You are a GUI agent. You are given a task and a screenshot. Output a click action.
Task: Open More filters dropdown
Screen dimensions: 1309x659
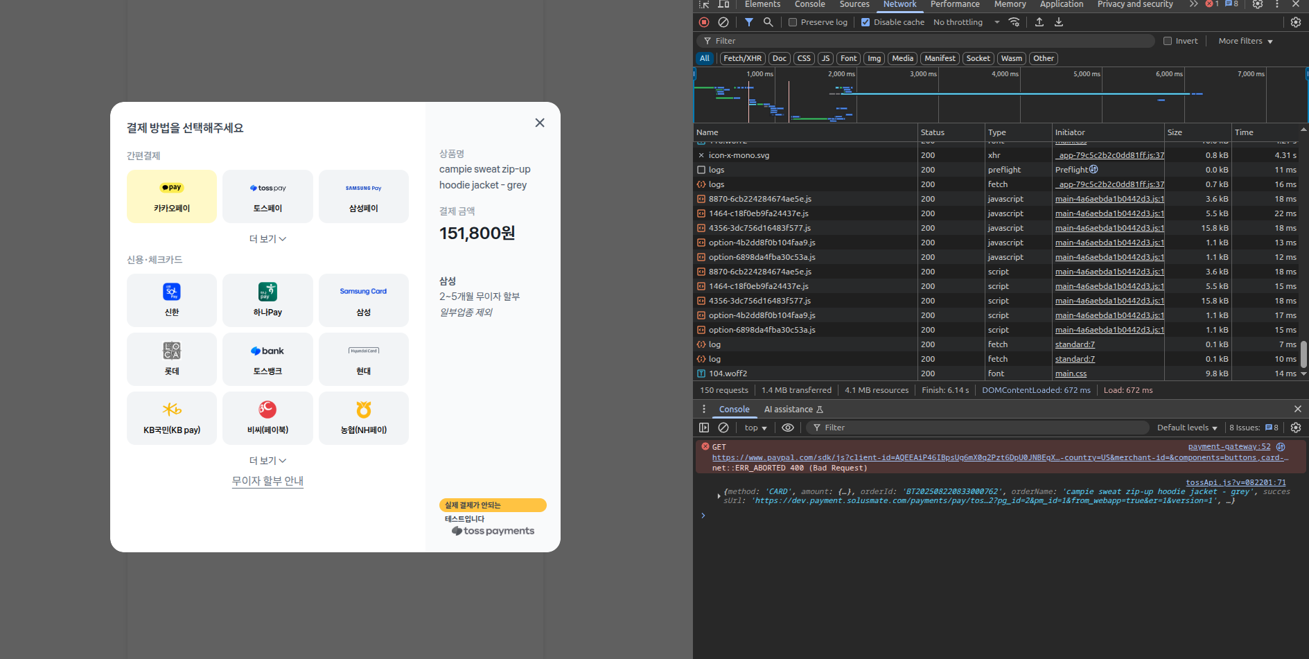(x=1245, y=41)
